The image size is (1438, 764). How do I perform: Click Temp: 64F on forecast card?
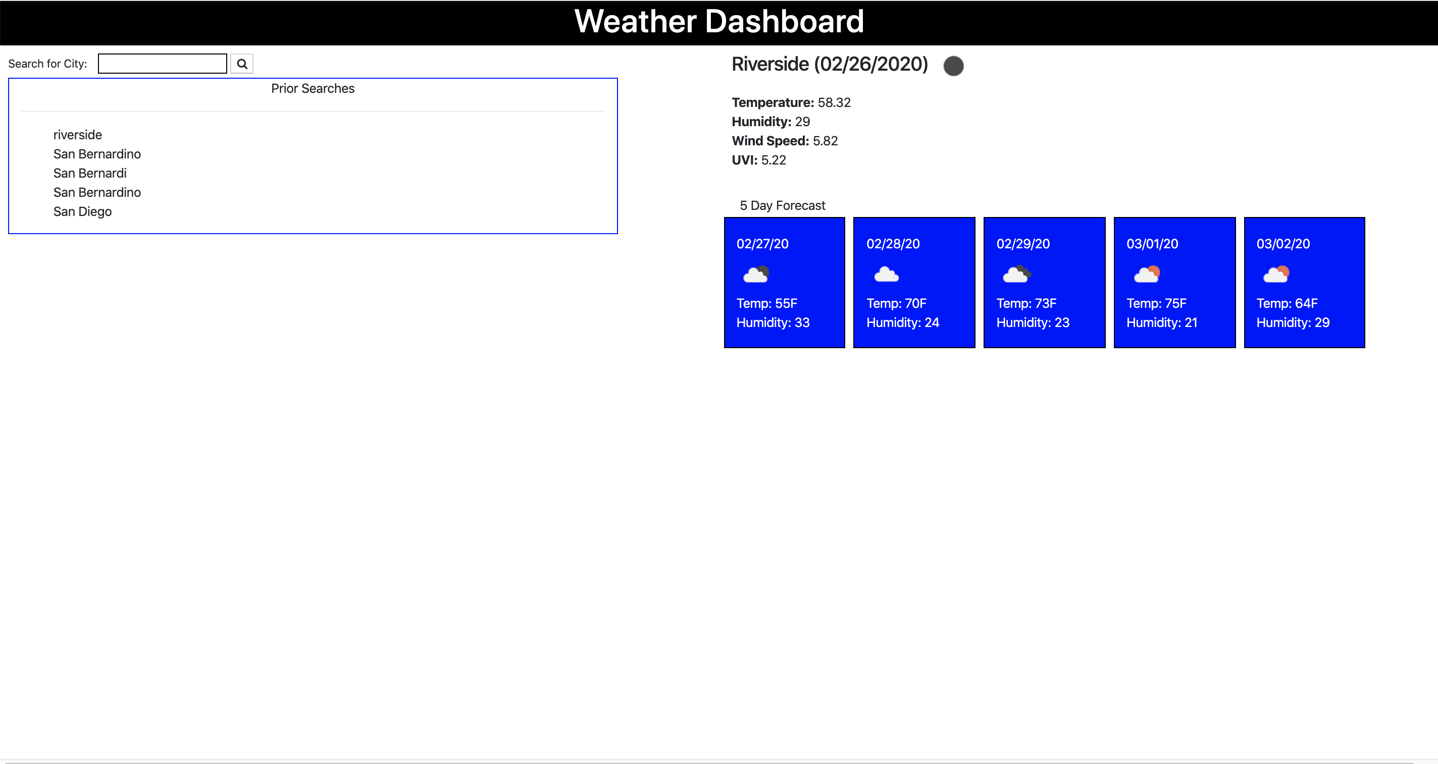(x=1287, y=304)
